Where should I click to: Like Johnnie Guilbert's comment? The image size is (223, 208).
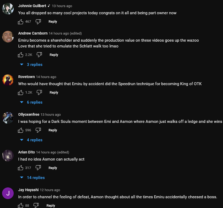click(21, 22)
